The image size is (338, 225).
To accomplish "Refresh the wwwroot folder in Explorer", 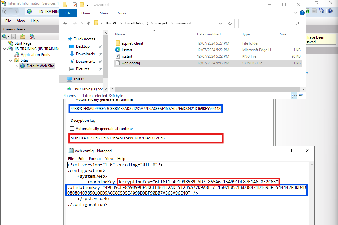I will (230, 23).
